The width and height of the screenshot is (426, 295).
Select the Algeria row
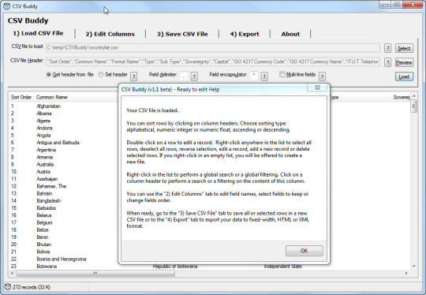(x=43, y=121)
